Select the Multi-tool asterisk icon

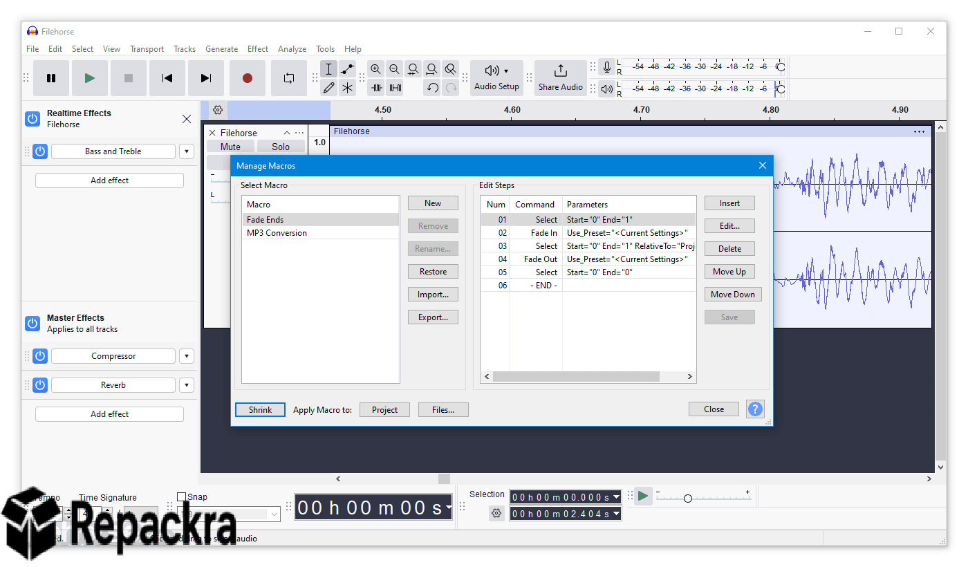point(348,88)
